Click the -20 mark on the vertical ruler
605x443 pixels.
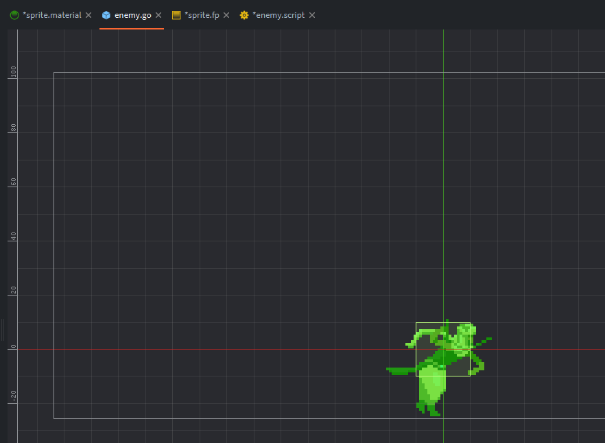tap(12, 397)
